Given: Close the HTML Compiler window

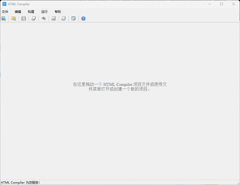Looking at the screenshot, I should (x=234, y=4).
